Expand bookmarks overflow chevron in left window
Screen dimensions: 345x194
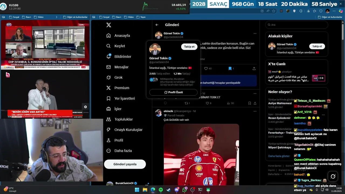pyautogui.click(x=57, y=17)
